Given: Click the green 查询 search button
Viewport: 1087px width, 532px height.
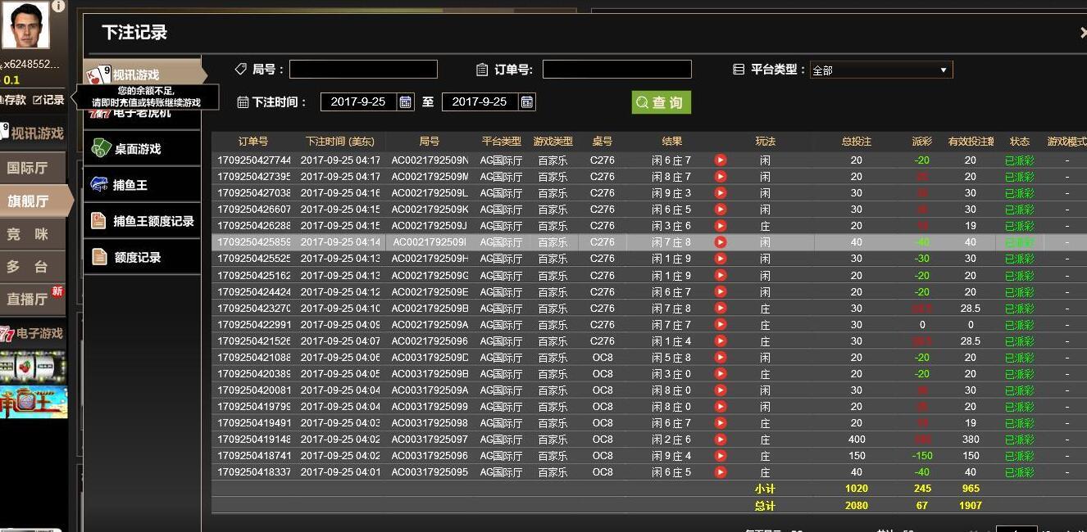Looking at the screenshot, I should [661, 102].
